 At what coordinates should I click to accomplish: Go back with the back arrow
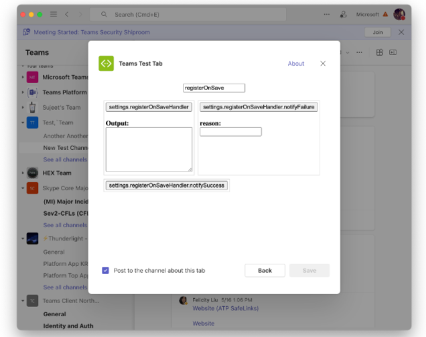pyautogui.click(x=67, y=14)
